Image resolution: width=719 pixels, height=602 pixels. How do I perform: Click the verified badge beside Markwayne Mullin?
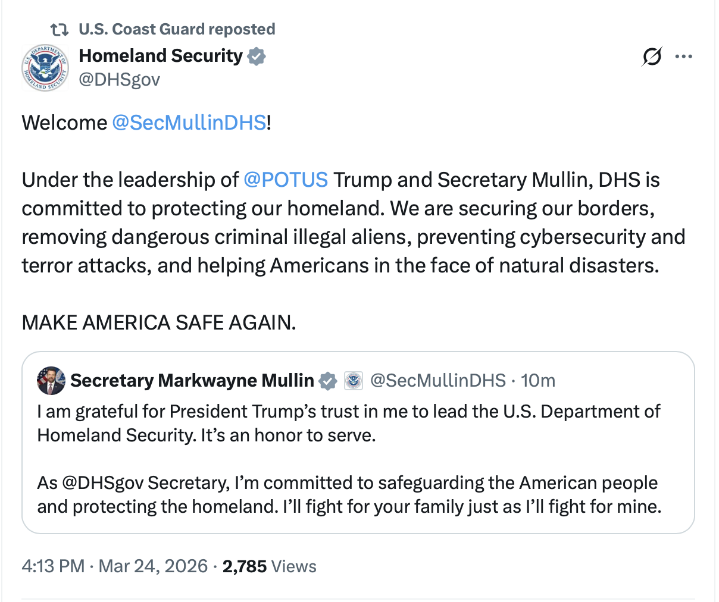tap(328, 381)
